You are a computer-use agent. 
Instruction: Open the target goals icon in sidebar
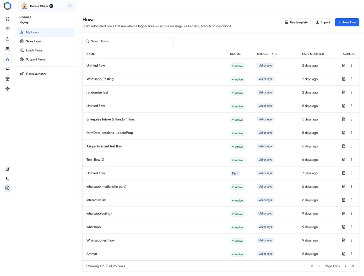[x=7, y=89]
